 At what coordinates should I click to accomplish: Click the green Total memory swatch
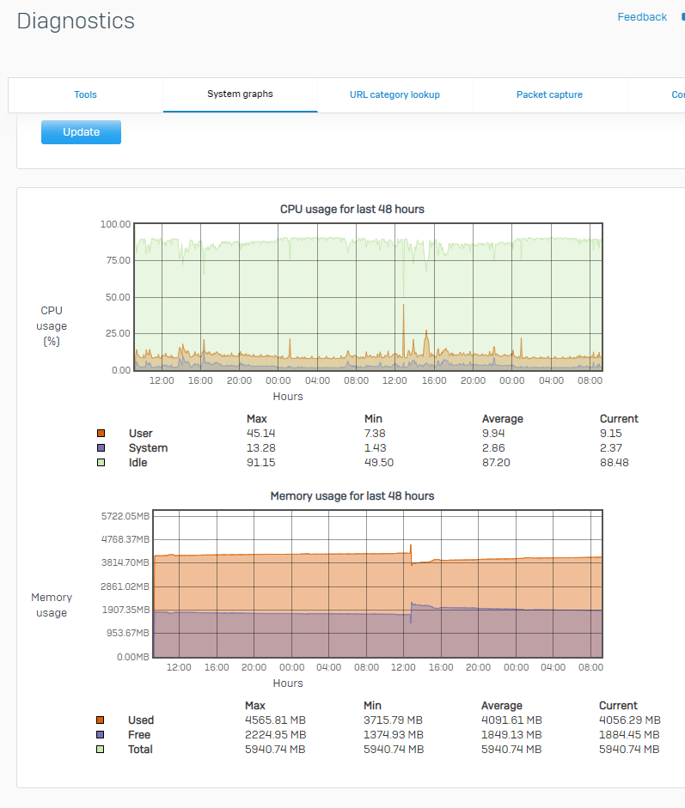pos(100,750)
